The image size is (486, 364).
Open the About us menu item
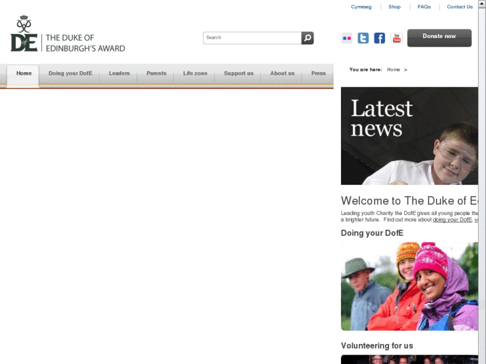coord(282,73)
